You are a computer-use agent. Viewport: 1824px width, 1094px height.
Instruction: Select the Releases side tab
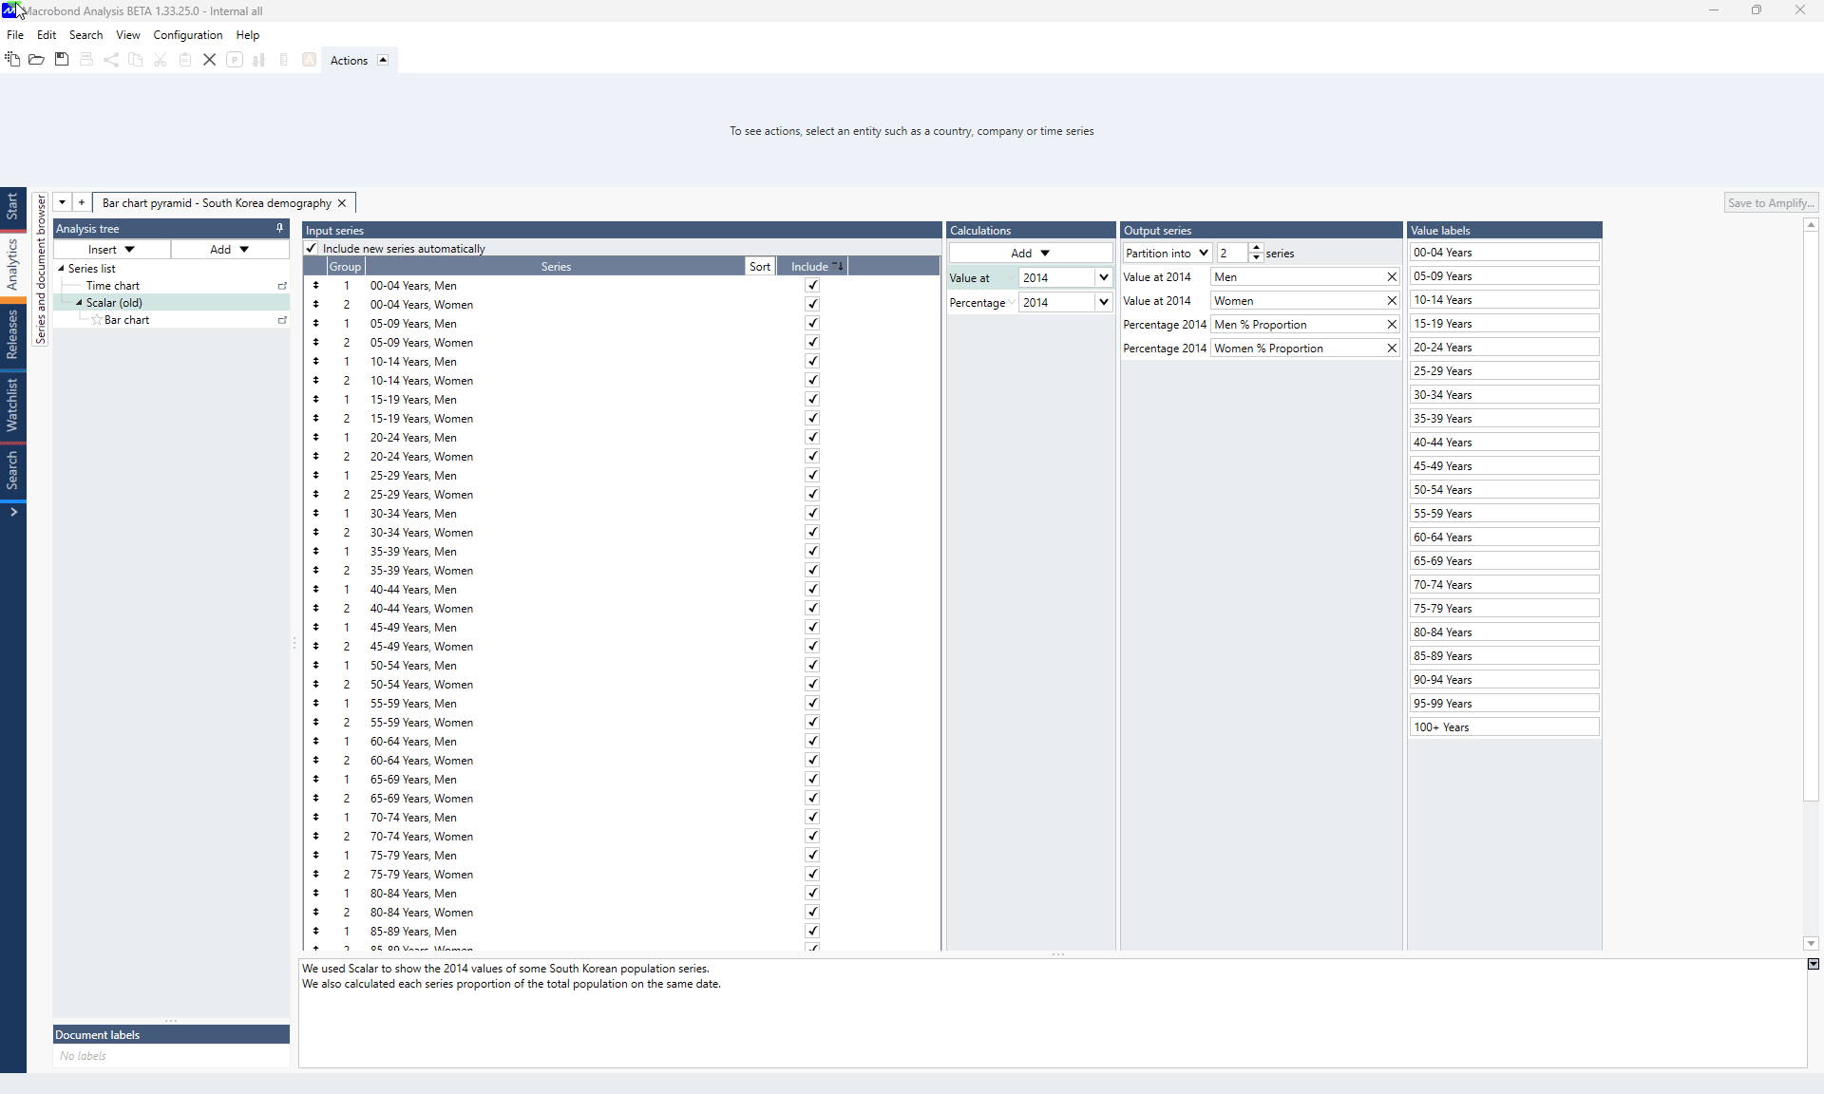(x=12, y=334)
